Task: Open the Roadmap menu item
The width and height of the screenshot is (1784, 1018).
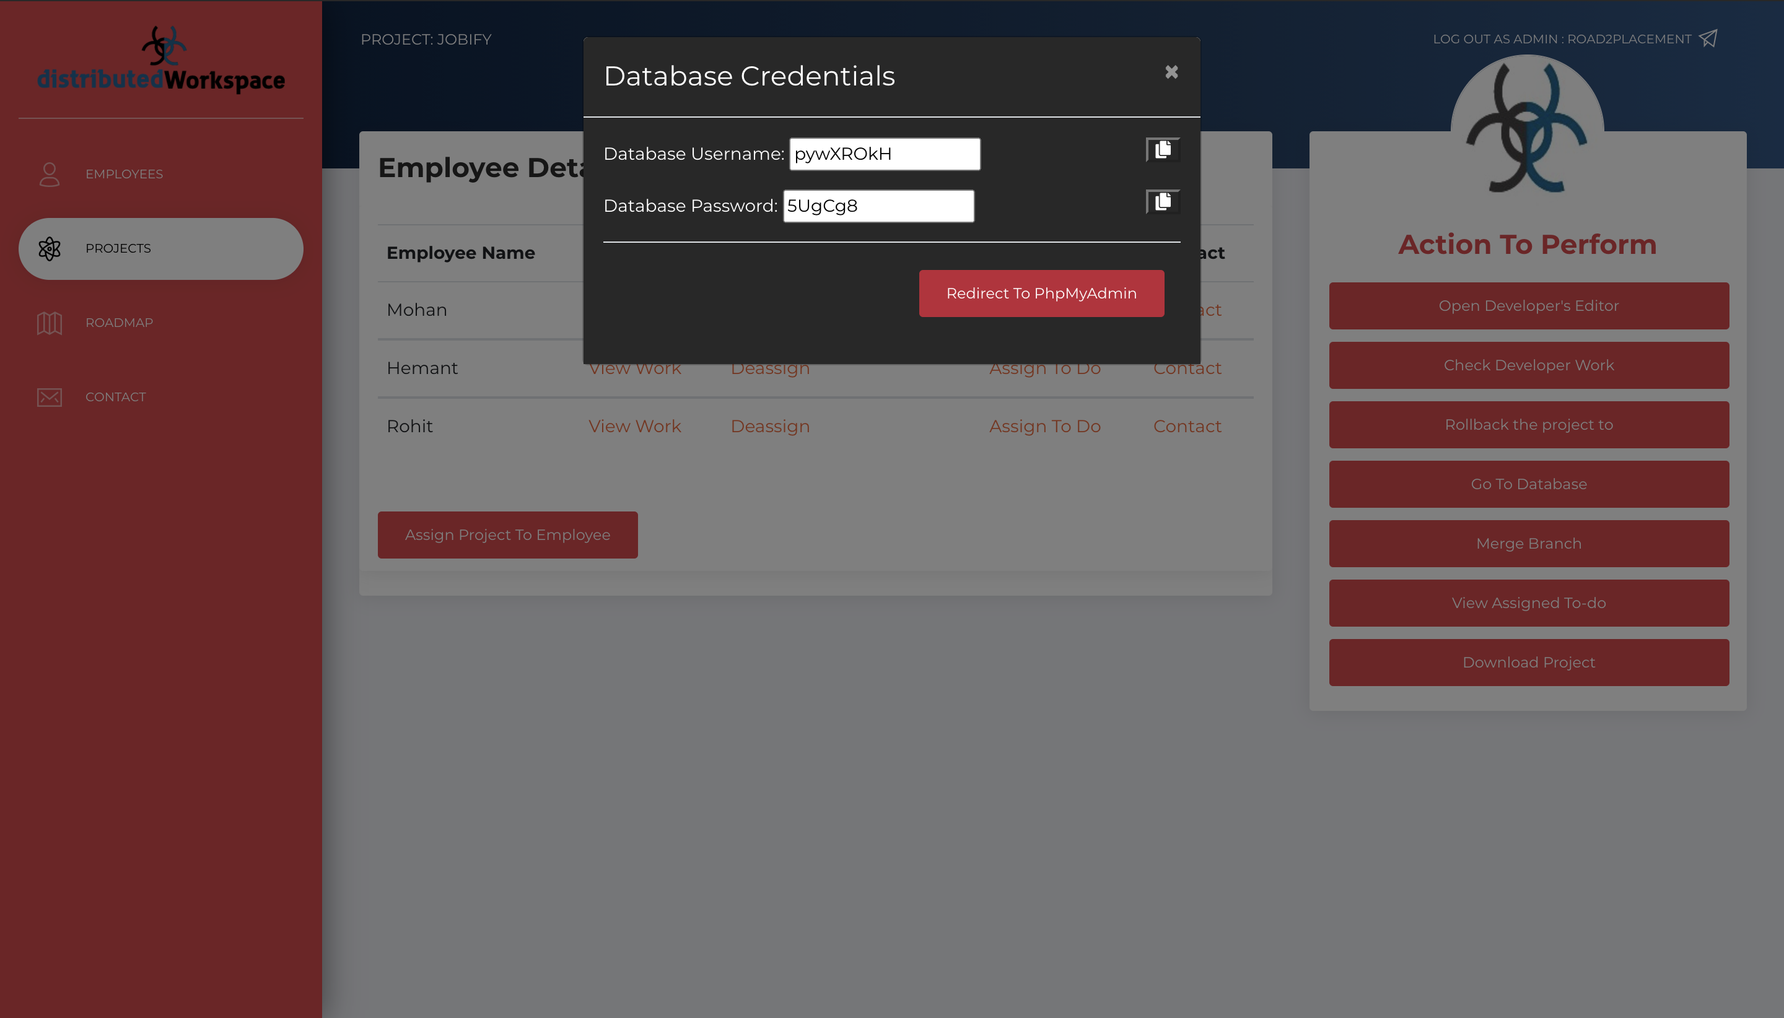Action: tap(119, 323)
